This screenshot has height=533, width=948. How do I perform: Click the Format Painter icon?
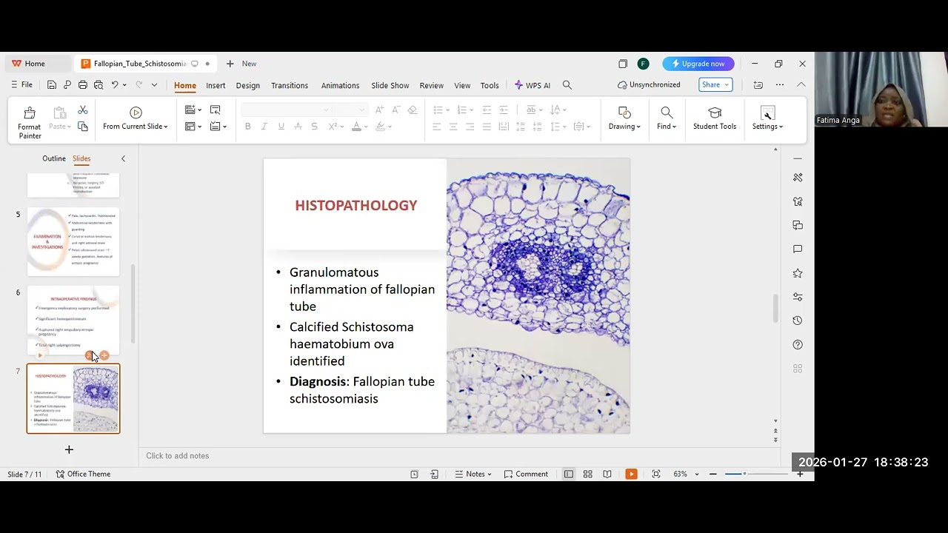point(30,113)
